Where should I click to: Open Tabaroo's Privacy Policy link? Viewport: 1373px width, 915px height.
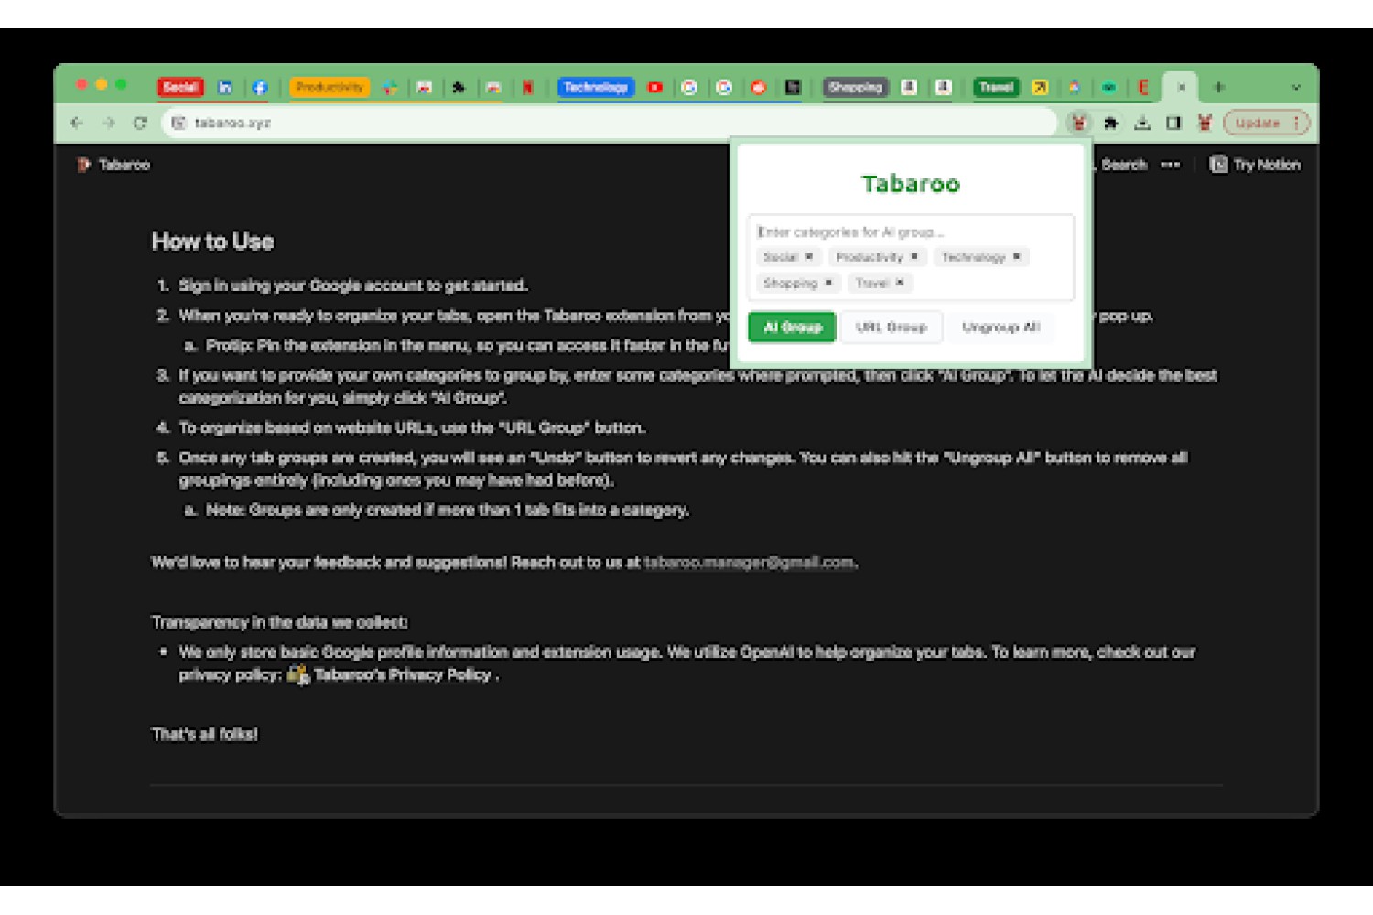404,675
